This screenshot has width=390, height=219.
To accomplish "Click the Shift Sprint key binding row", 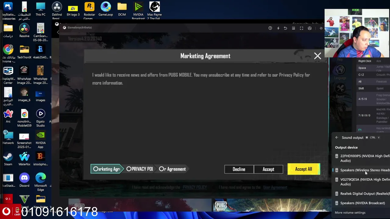I will click(373, 88).
